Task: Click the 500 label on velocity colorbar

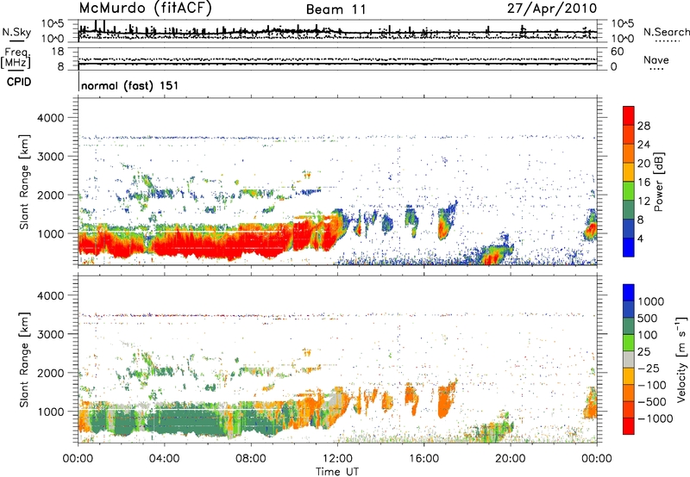Action: pyautogui.click(x=648, y=318)
